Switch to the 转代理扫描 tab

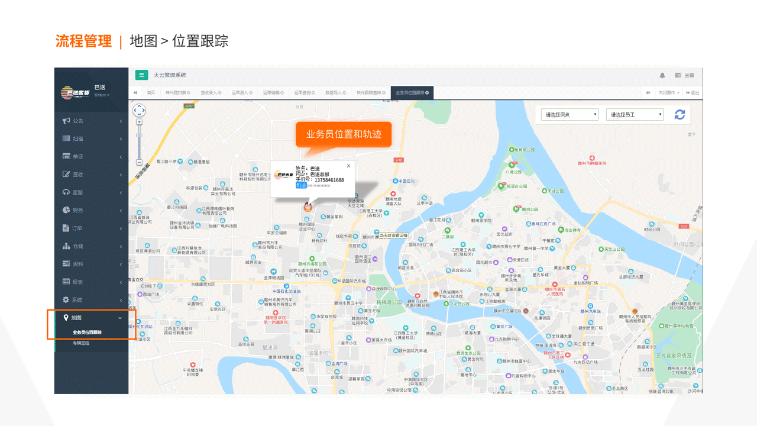tap(178, 93)
